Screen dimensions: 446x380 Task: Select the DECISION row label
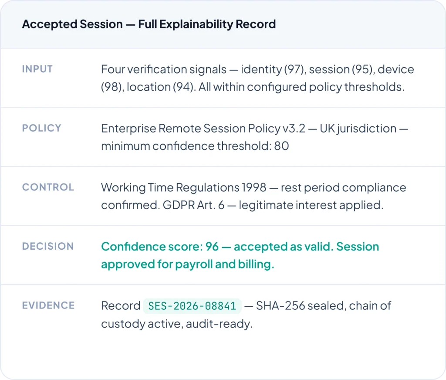click(x=48, y=246)
